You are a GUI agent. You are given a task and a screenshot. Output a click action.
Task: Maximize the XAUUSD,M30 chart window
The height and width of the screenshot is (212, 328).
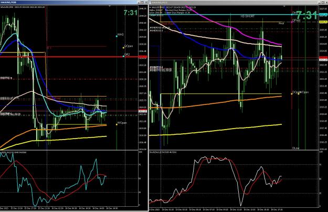point(142,2)
